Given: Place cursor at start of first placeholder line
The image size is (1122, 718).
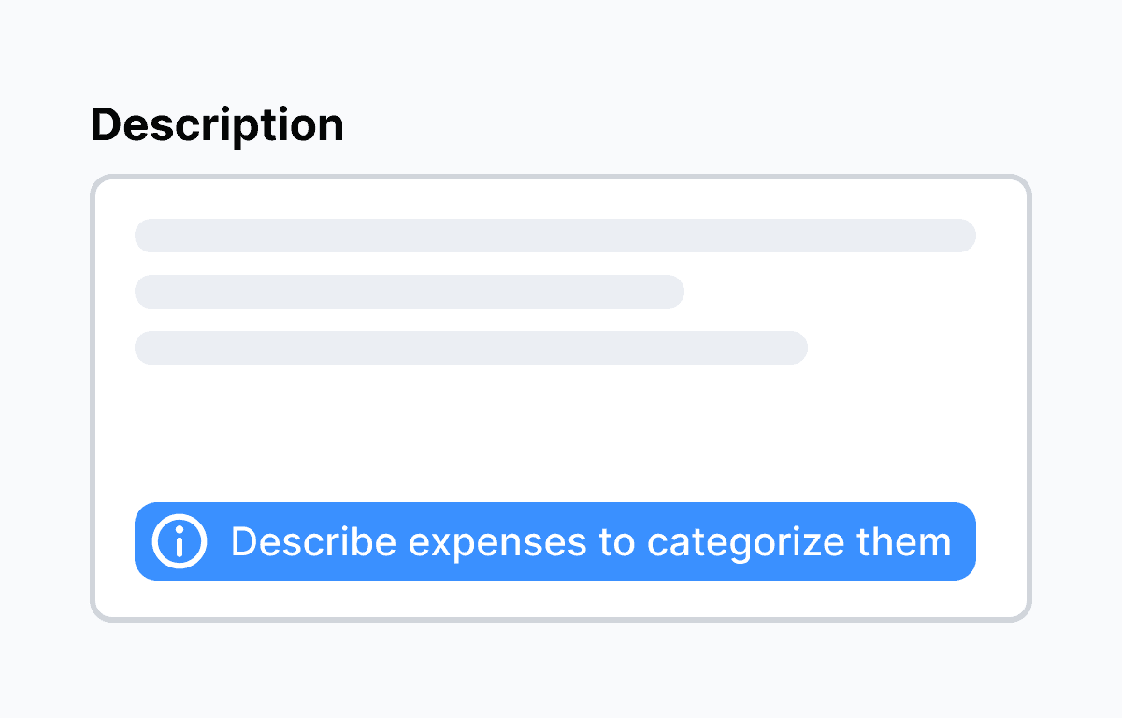Looking at the screenshot, I should [142, 236].
